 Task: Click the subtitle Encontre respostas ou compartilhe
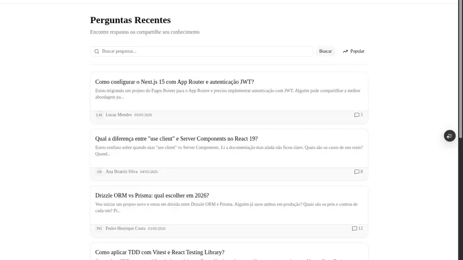point(145,32)
